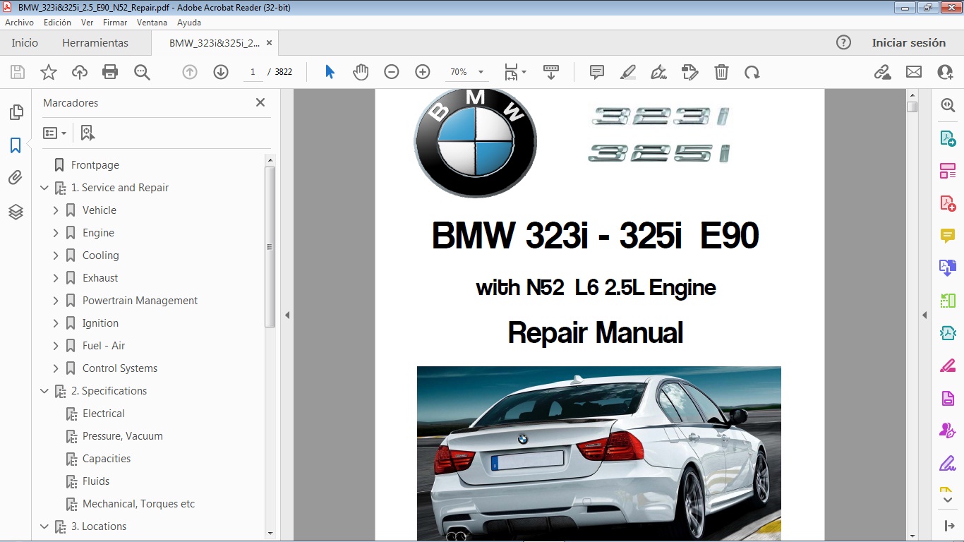Open the page thumbnails panel
Image resolution: width=964 pixels, height=542 pixels.
pyautogui.click(x=16, y=112)
